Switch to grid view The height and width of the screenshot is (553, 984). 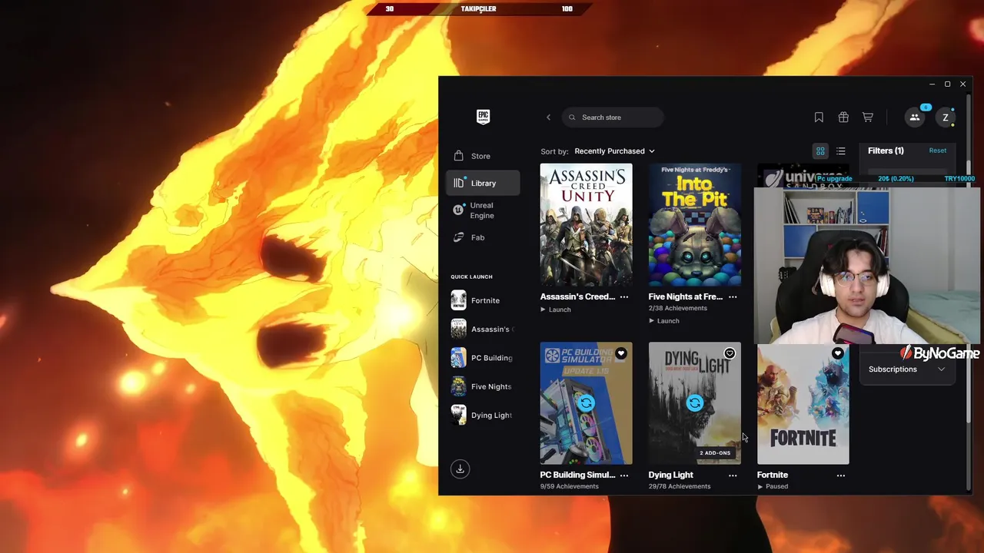[x=820, y=151]
